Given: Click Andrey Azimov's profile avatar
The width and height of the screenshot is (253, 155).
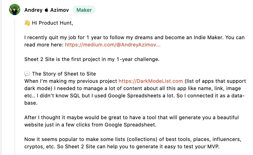Looking at the screenshot, I should [15, 10].
